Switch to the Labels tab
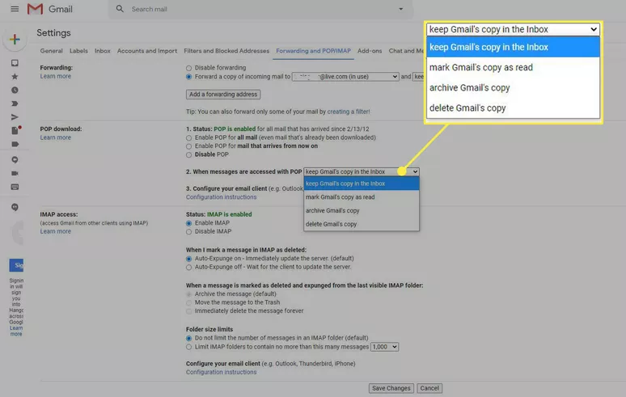This screenshot has height=397, width=626. tap(78, 51)
